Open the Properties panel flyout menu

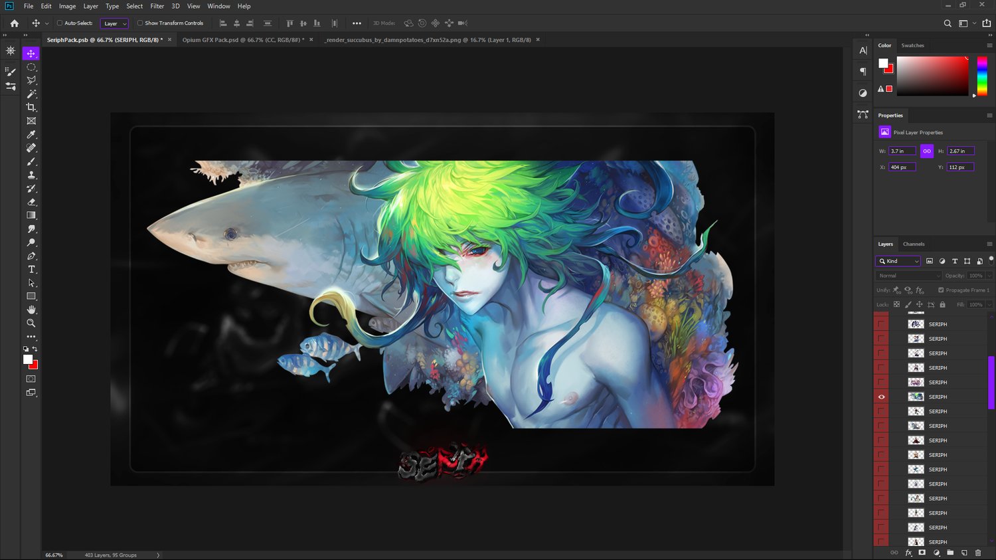click(989, 115)
